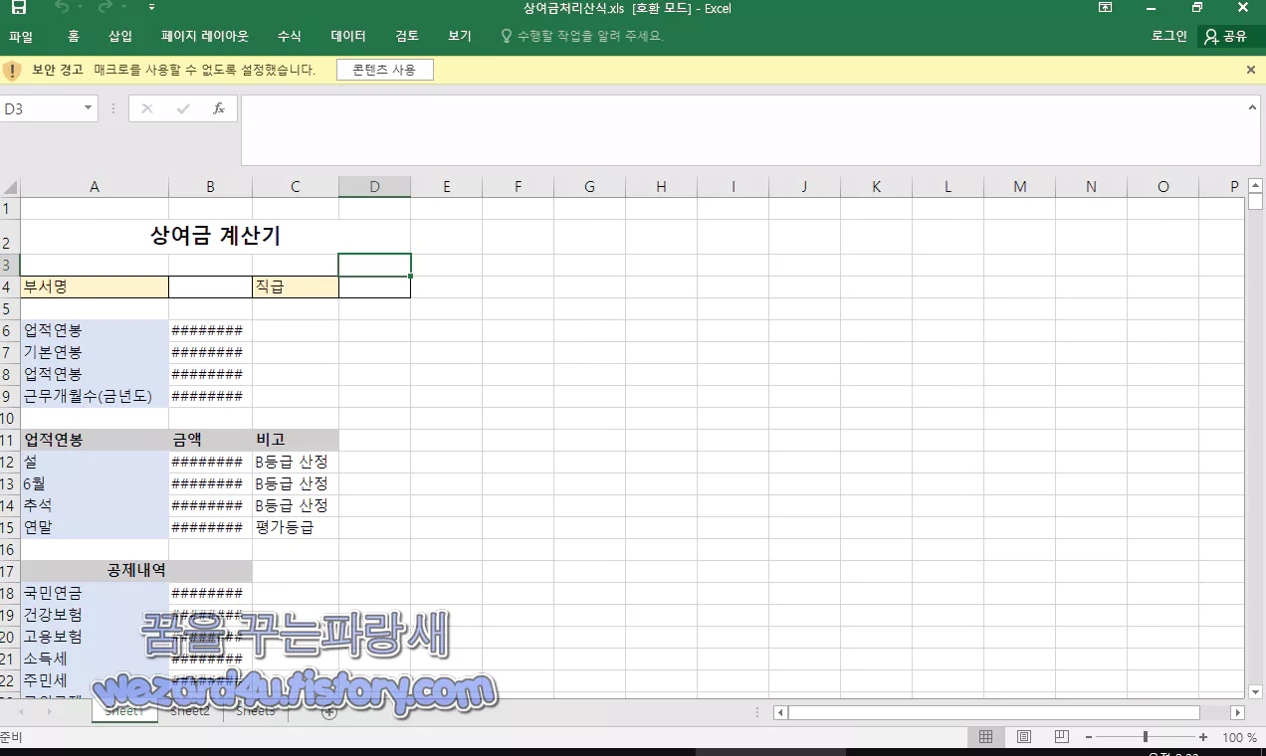This screenshot has width=1266, height=756.
Task: Switch to the 홈 ribbon tab
Action: point(74,36)
